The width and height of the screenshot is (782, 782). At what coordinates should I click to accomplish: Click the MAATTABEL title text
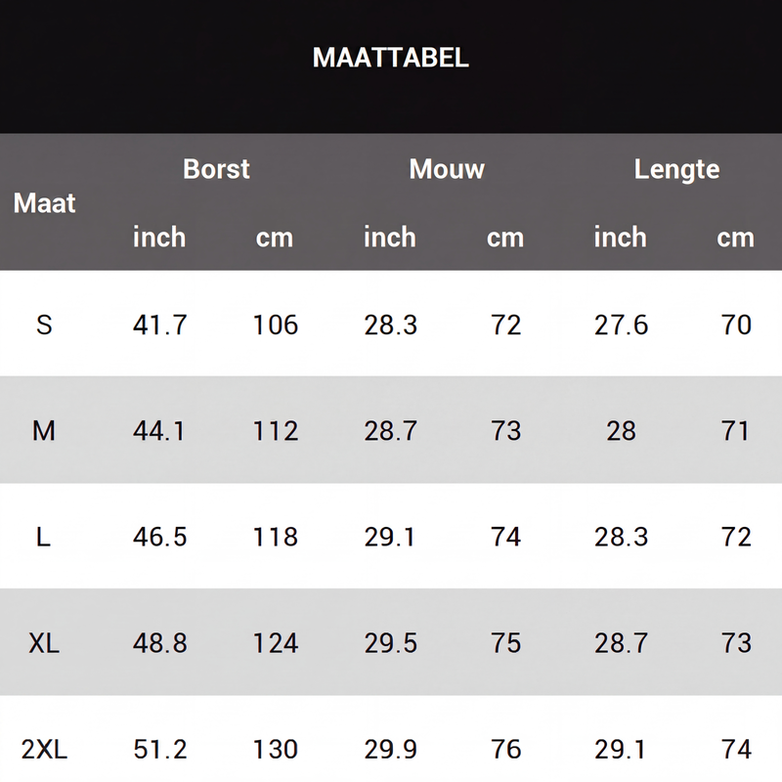coord(390,58)
